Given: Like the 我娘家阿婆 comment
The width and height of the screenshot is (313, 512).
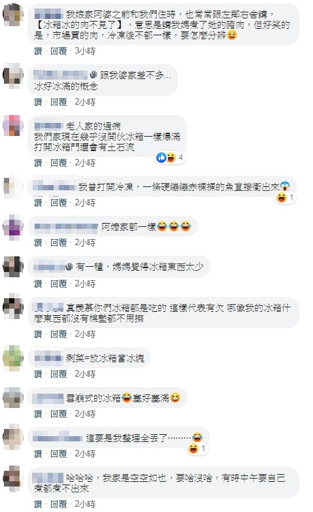Looking at the screenshot, I should (38, 51).
